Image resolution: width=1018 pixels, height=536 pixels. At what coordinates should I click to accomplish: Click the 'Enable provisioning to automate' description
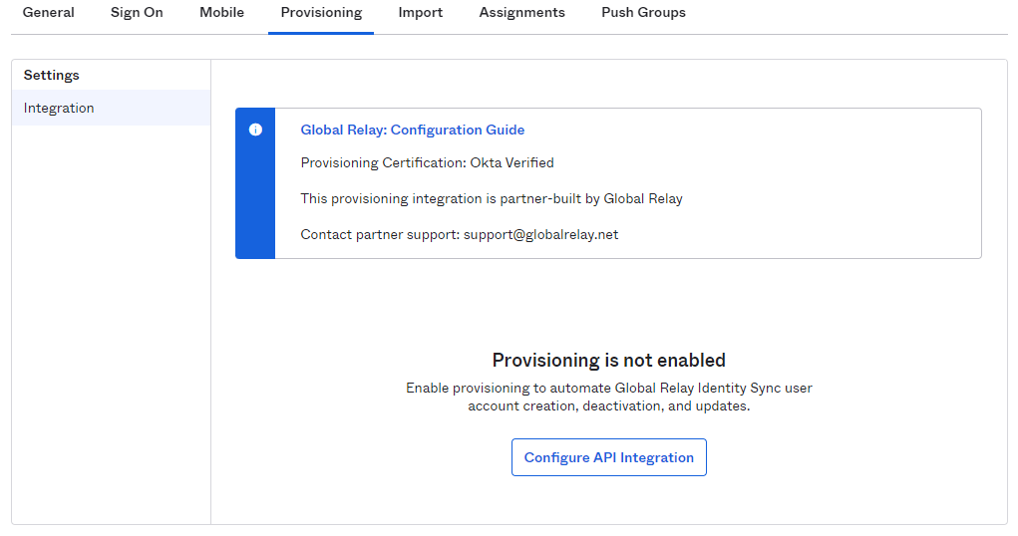pos(609,397)
